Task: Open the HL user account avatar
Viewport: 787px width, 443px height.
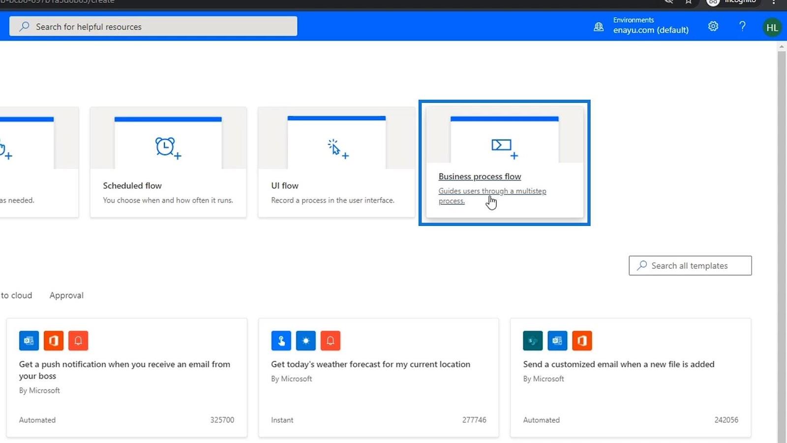Action: (772, 28)
